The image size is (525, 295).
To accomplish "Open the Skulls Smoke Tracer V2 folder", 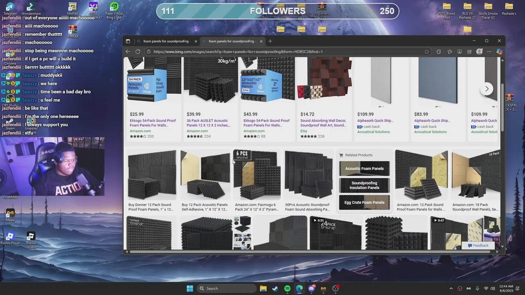I will click(x=488, y=11).
